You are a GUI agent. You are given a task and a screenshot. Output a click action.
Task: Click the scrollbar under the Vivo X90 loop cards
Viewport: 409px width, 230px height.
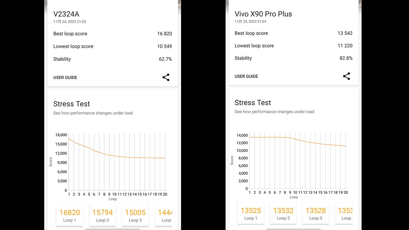pos(293,229)
